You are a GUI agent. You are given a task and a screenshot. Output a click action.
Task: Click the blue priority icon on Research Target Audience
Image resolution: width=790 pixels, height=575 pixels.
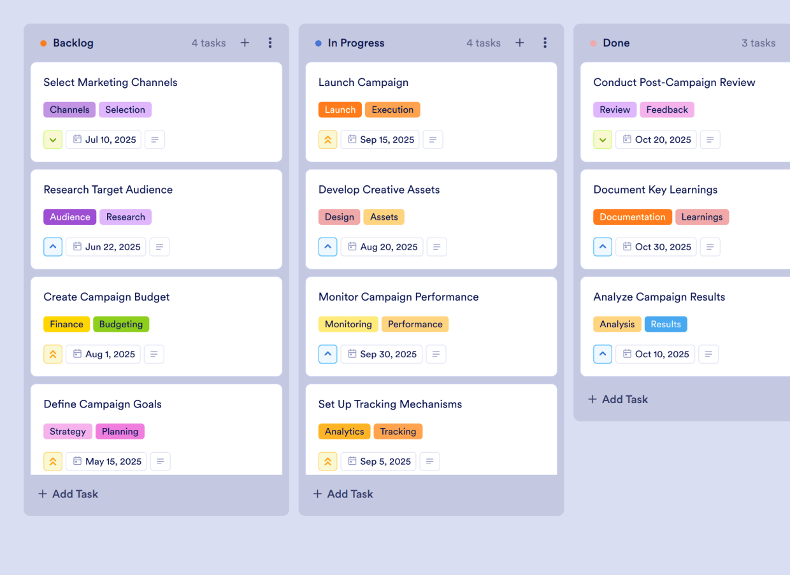click(x=53, y=246)
